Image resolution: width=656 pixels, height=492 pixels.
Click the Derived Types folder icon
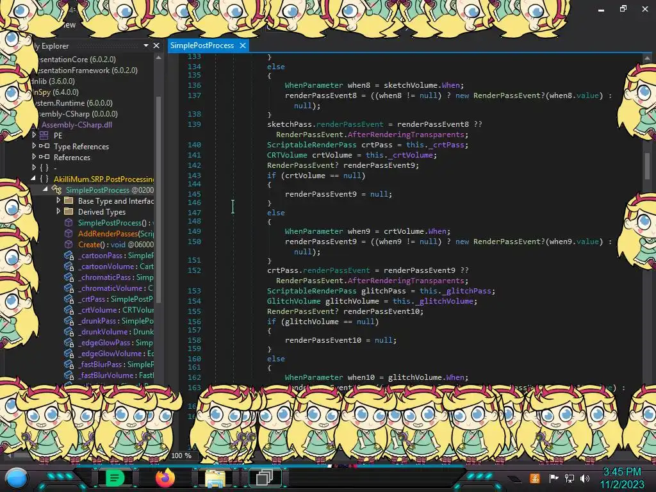[68, 211]
